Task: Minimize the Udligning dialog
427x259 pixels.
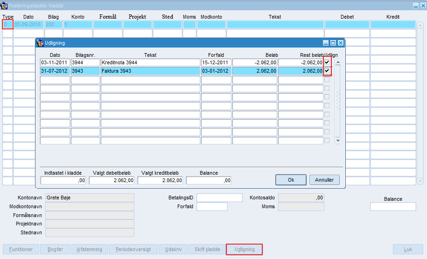Action: coord(326,43)
